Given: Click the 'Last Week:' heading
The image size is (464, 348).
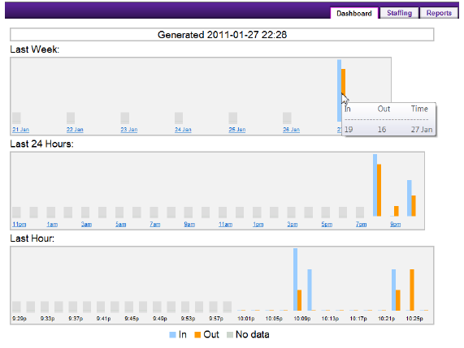Looking at the screenshot, I should tap(35, 49).
